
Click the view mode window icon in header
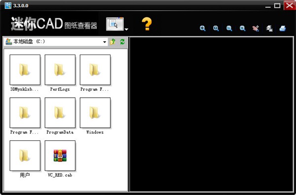tap(115, 24)
